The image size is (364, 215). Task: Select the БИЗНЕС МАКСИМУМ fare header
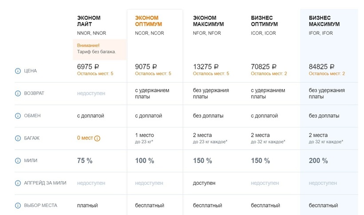[324, 21]
